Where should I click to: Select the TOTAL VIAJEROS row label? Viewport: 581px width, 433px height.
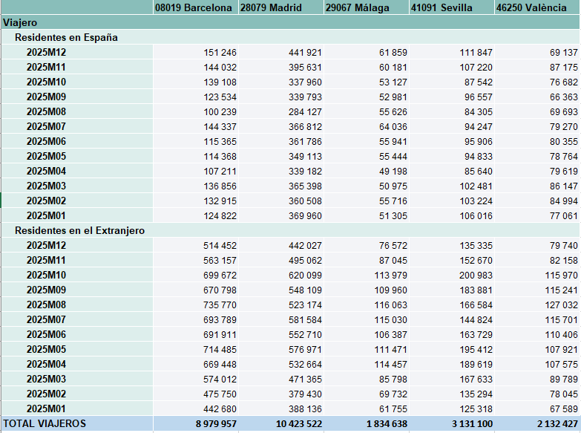point(45,424)
